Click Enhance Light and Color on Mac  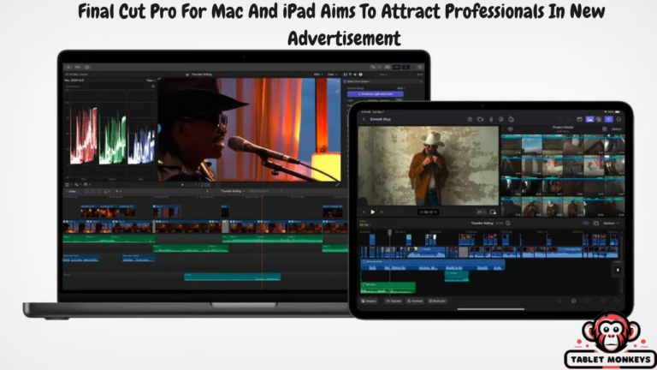tap(376, 94)
